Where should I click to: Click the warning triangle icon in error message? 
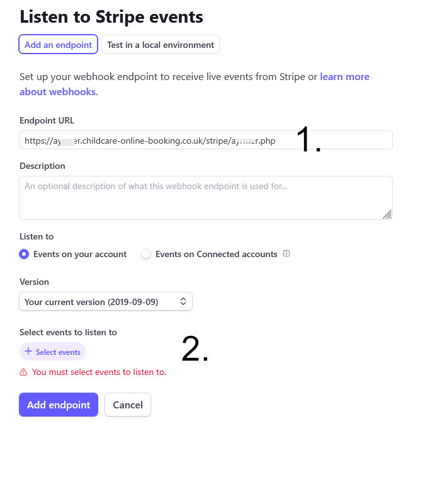pos(23,372)
